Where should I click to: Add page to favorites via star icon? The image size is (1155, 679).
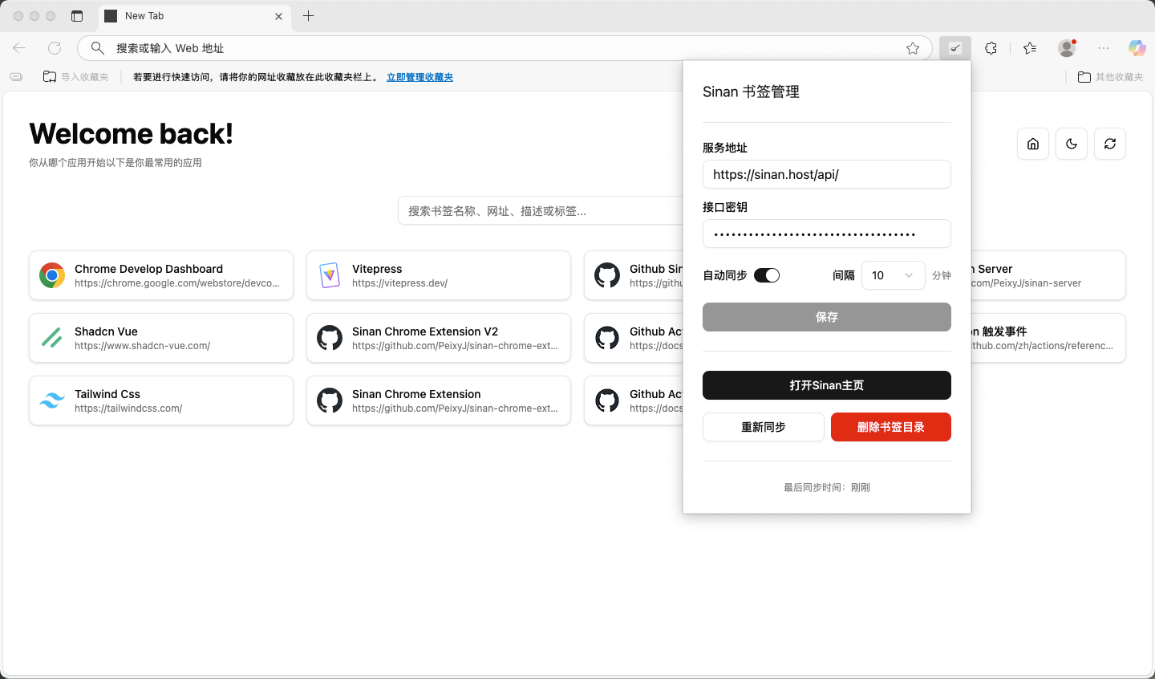tap(913, 48)
